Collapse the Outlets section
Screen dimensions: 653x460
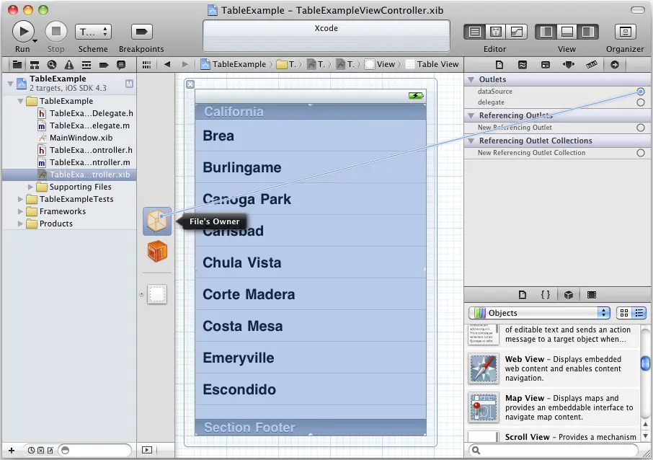471,79
